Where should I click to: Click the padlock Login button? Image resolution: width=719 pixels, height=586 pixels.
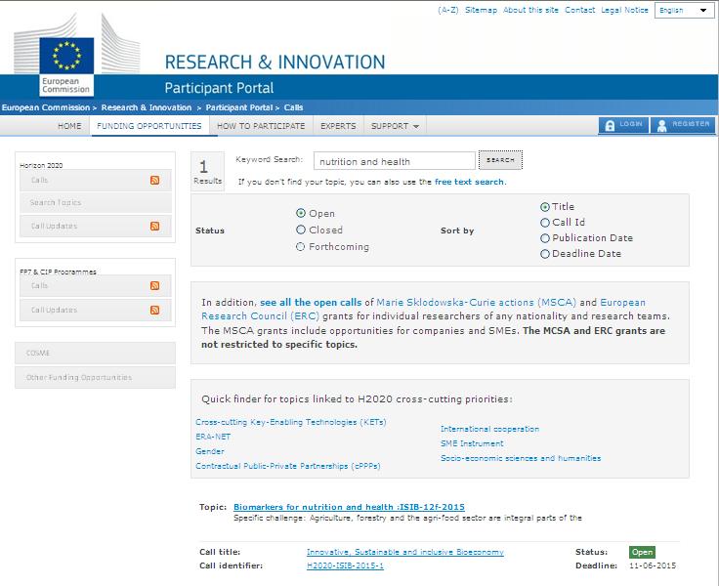click(623, 125)
